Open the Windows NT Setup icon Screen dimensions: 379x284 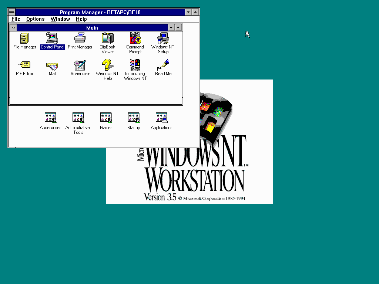pyautogui.click(x=163, y=38)
